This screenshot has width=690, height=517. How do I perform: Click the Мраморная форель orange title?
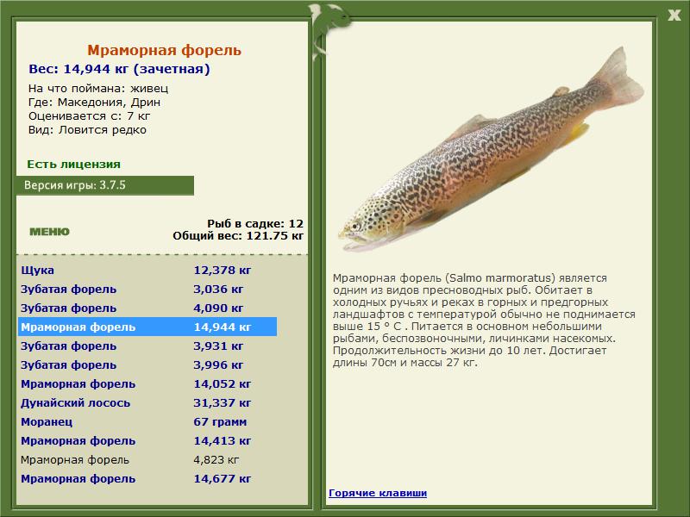(x=164, y=51)
